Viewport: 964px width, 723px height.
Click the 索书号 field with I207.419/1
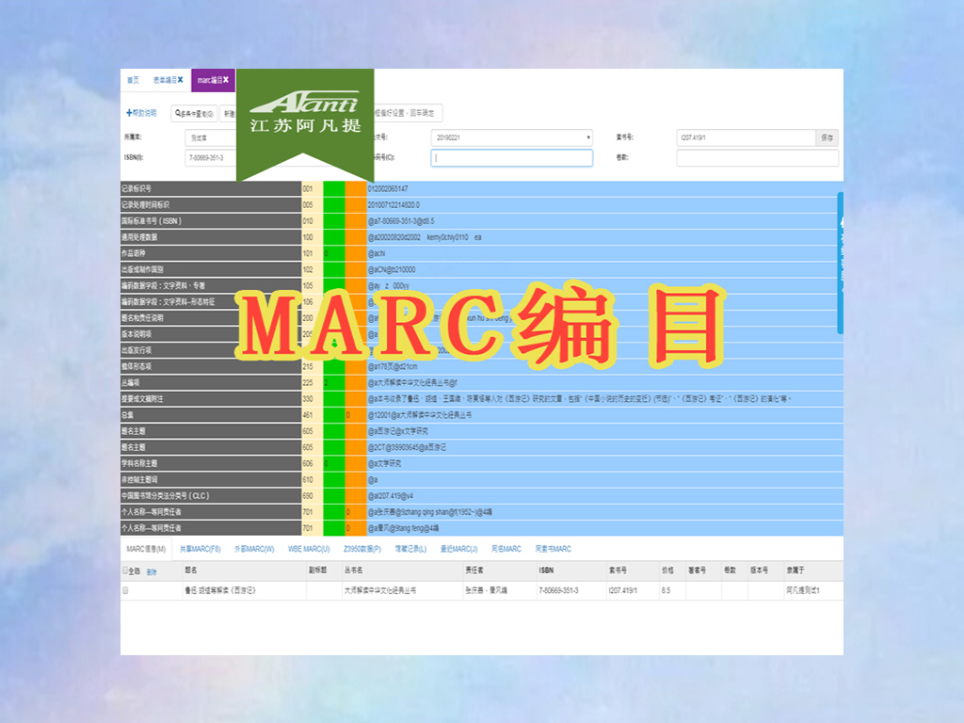click(x=747, y=137)
